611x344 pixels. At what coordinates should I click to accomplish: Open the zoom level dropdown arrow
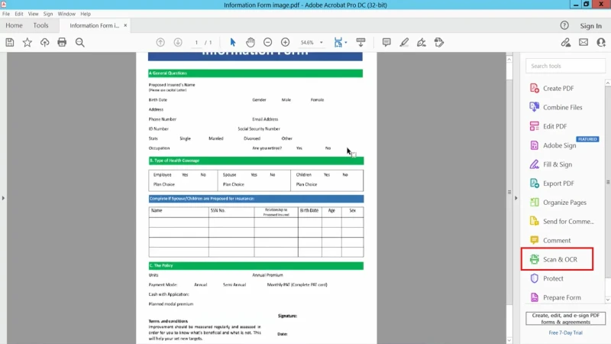(322, 42)
